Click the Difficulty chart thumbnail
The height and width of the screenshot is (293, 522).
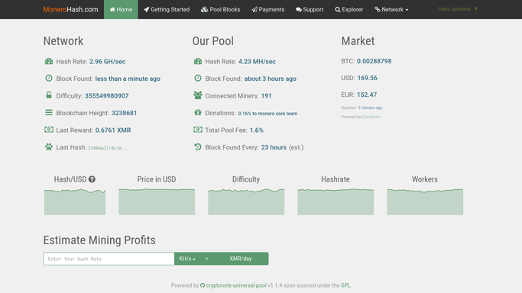[246, 201]
